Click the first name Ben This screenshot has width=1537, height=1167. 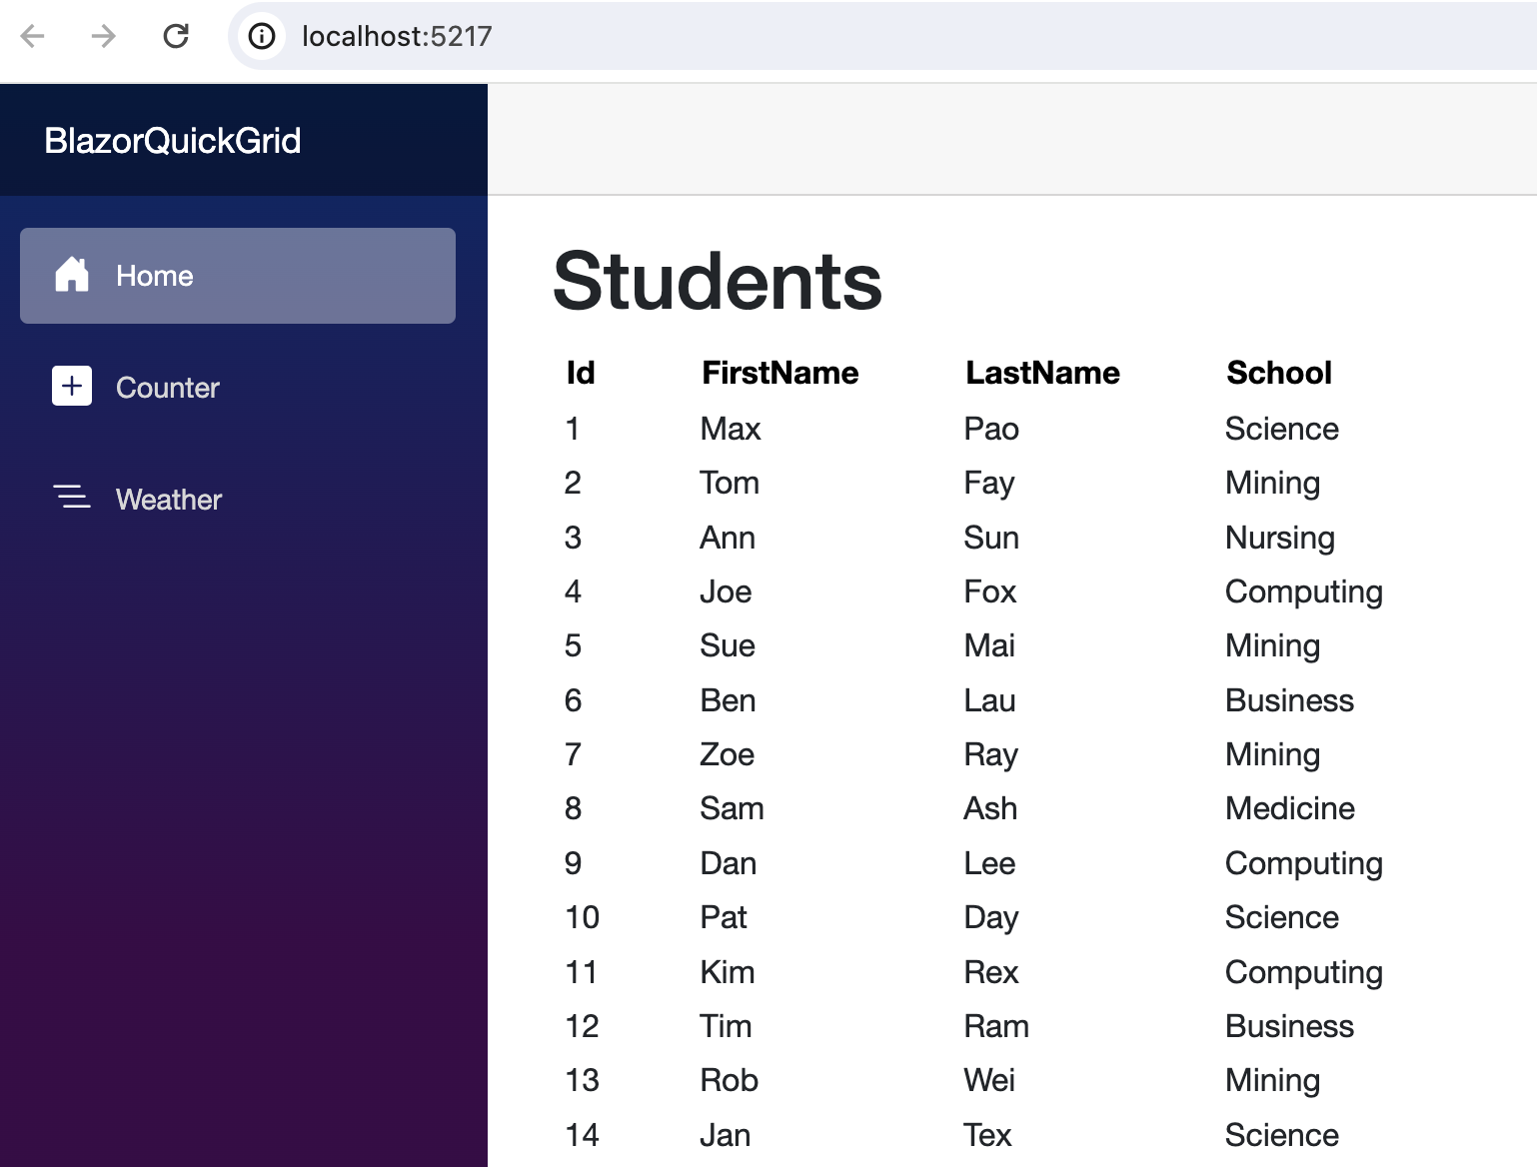(x=728, y=700)
